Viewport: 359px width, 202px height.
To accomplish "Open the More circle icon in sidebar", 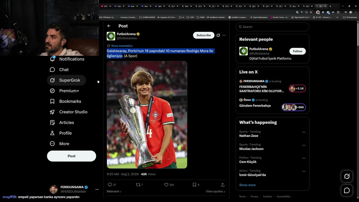I will tap(52, 144).
